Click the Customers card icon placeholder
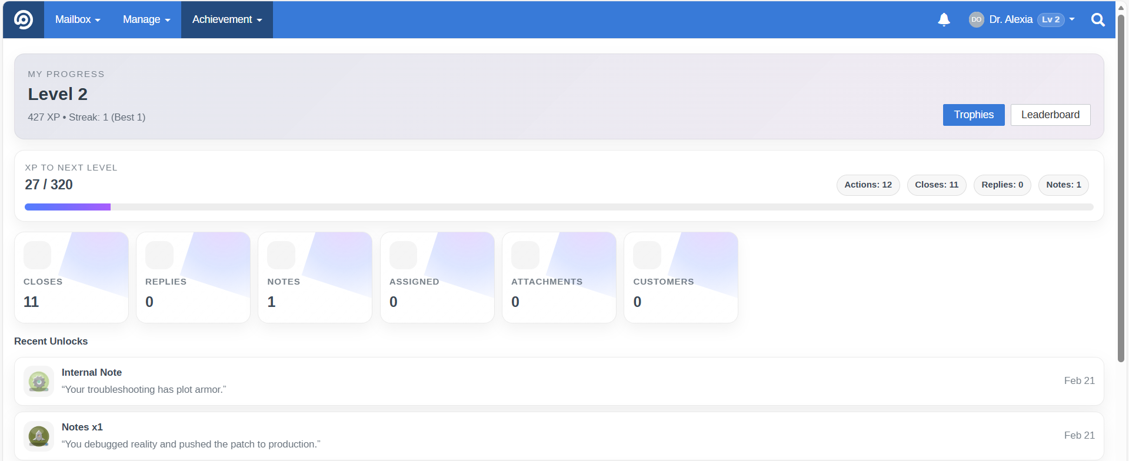Image resolution: width=1129 pixels, height=461 pixels. point(647,255)
